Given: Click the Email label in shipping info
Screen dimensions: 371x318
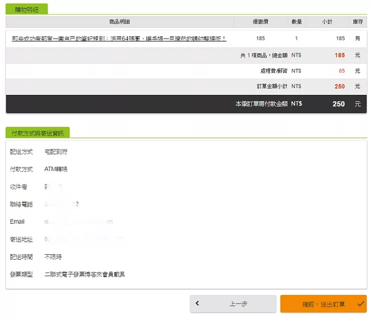Looking at the screenshot, I should [x=17, y=222].
